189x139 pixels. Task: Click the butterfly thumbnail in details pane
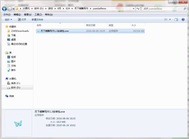pyautogui.click(x=18, y=123)
